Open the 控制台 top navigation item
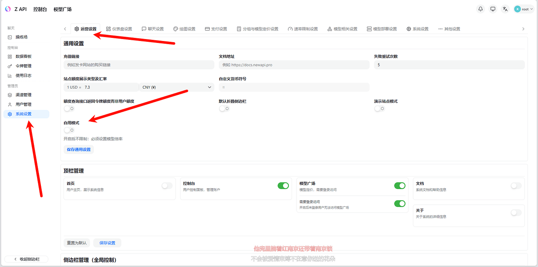Screen dimensions: 538x267 (40, 9)
